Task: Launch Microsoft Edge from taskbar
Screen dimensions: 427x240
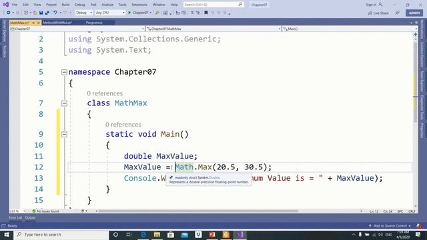Action: click(143, 235)
